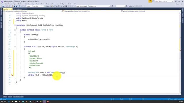The width and height of the screenshot is (184, 103).
Task: Open the Edit menu
Action: coord(5,4)
